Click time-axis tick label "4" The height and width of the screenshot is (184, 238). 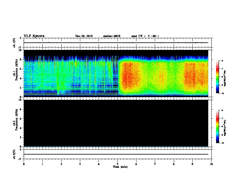click(x=99, y=164)
